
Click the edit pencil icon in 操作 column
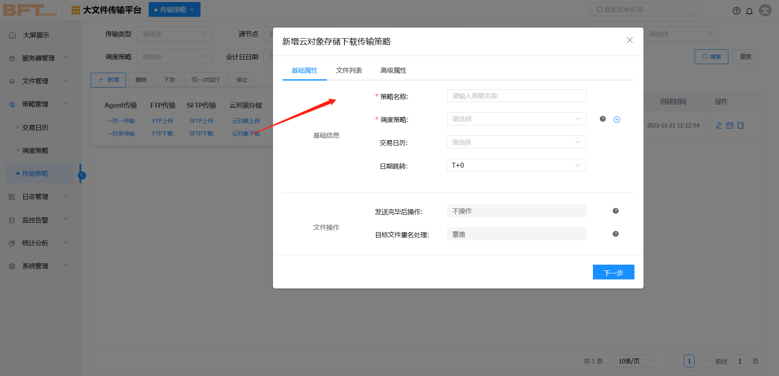point(719,125)
